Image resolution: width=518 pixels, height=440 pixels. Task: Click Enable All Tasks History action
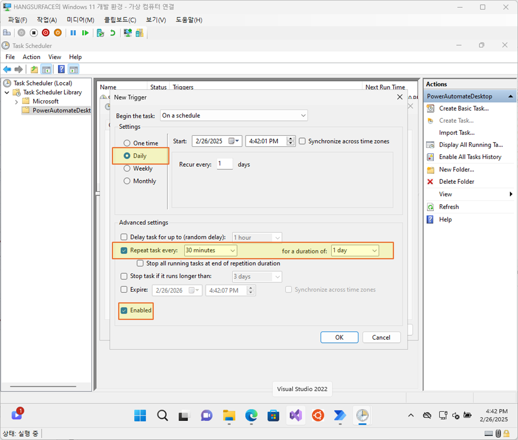[470, 157]
